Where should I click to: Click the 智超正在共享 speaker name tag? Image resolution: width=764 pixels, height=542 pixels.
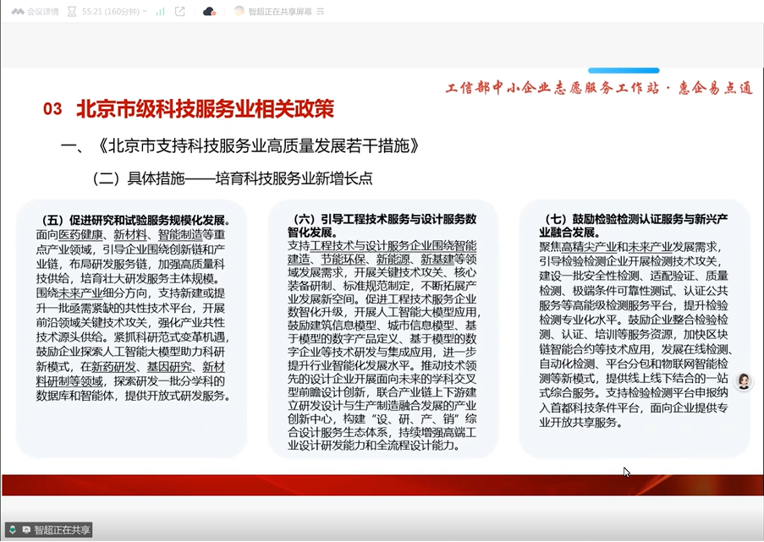[63, 529]
